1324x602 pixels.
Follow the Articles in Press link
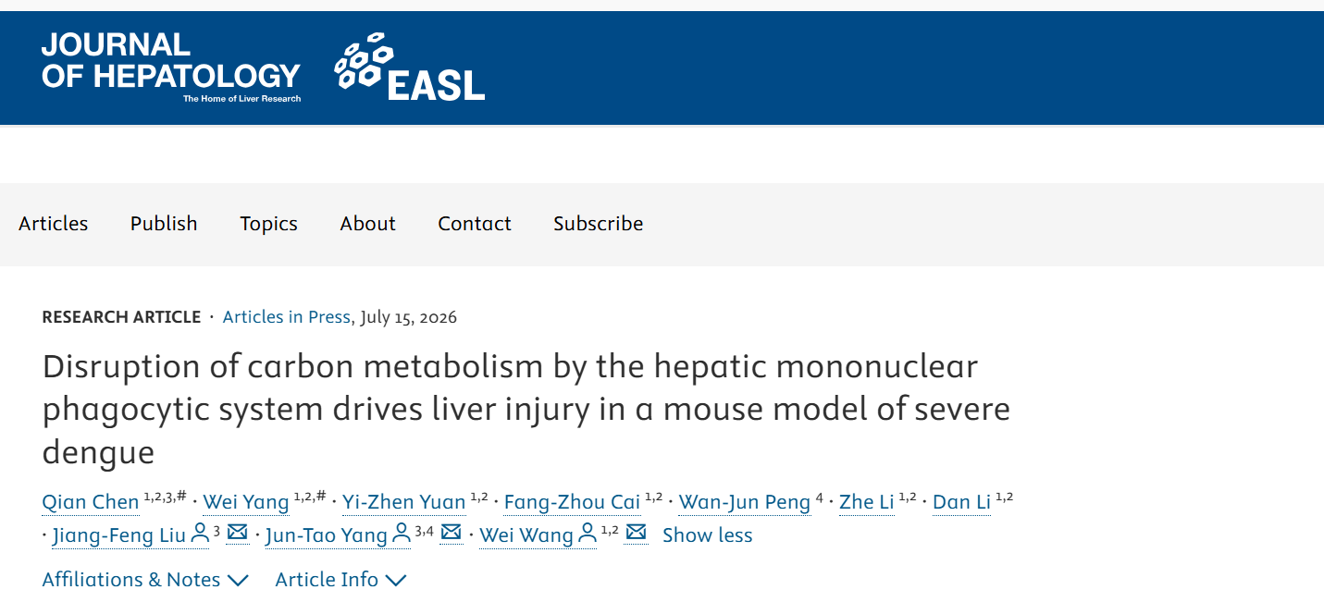287,317
